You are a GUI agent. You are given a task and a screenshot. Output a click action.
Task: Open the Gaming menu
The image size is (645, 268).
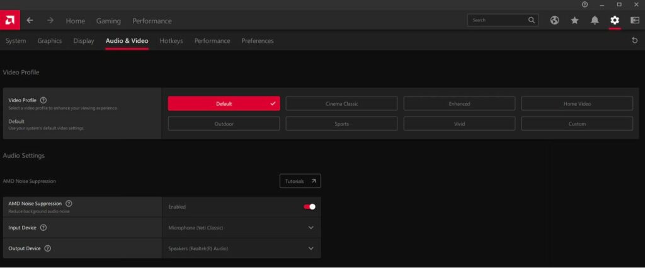click(x=108, y=21)
